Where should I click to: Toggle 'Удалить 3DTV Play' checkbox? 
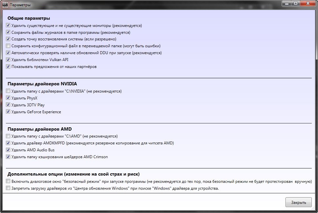(x=8, y=105)
